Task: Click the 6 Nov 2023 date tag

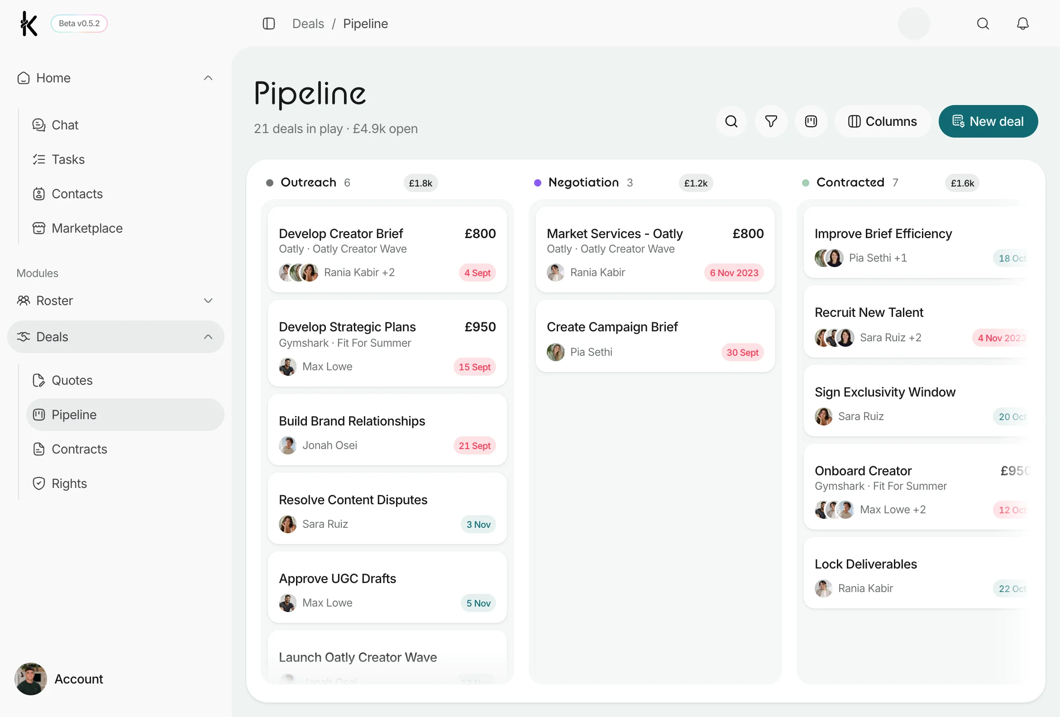Action: click(x=734, y=273)
